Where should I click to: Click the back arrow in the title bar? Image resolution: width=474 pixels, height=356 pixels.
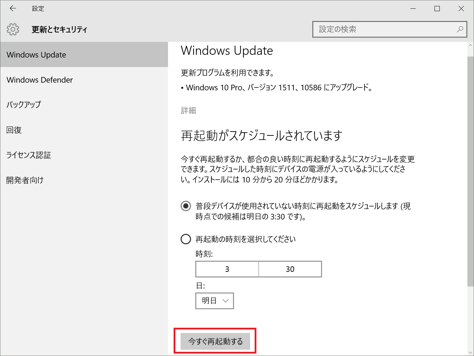pyautogui.click(x=13, y=8)
